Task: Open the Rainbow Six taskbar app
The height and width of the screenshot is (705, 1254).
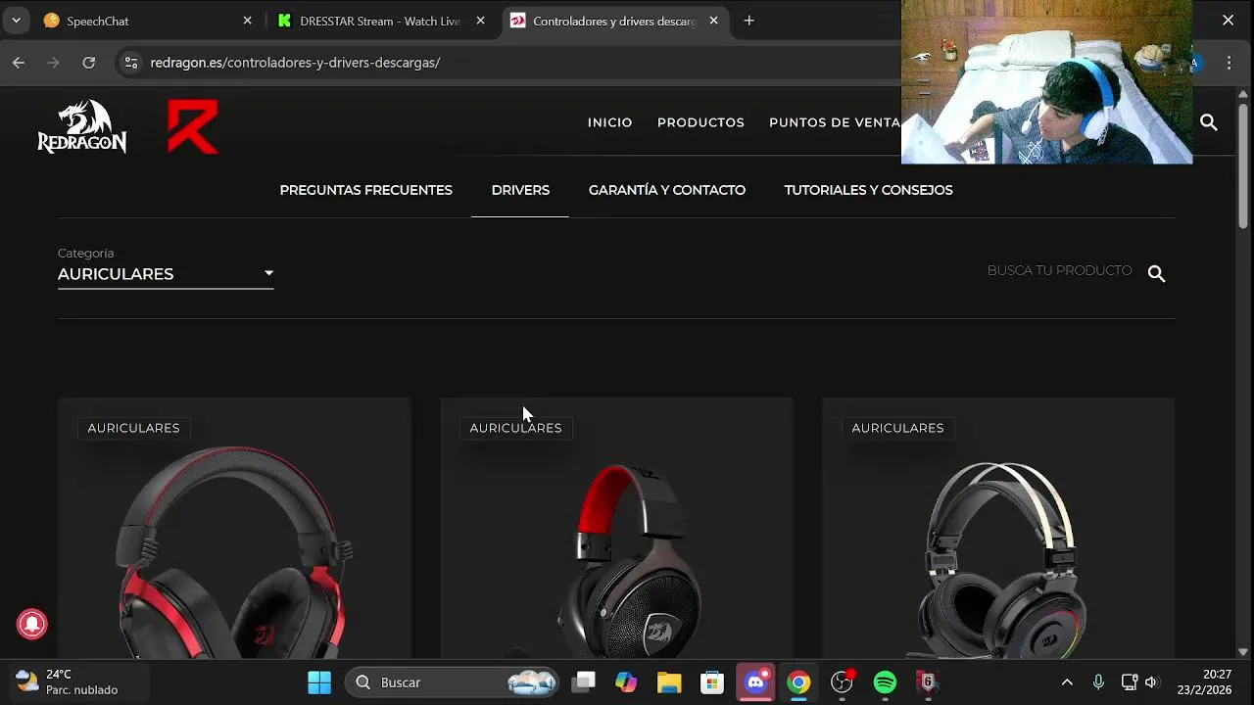Action: point(928,682)
